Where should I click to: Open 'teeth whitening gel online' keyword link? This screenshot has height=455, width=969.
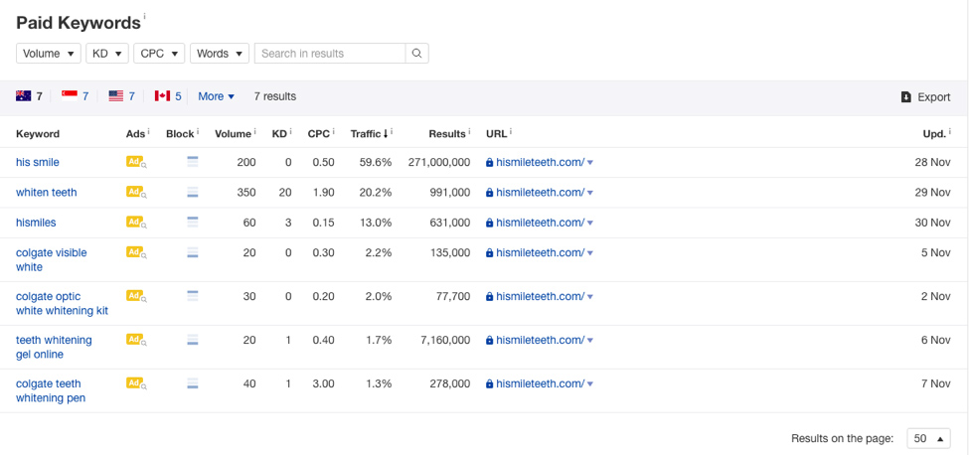[x=54, y=347]
